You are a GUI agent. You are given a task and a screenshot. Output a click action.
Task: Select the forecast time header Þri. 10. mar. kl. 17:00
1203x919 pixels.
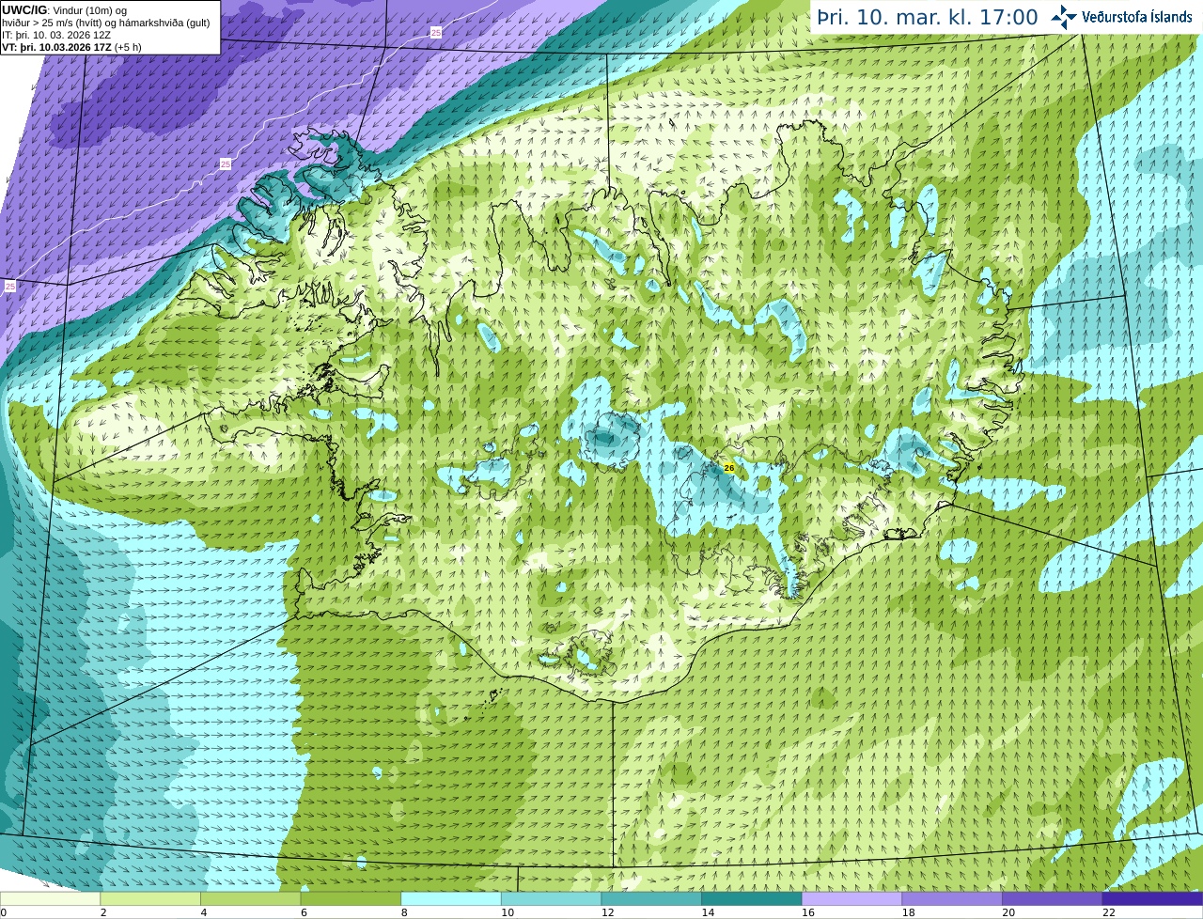click(x=927, y=17)
